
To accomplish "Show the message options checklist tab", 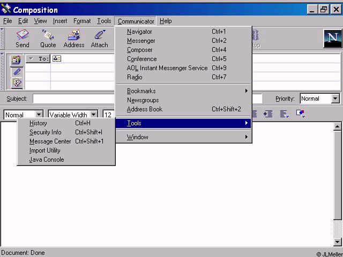I will (x=17, y=82).
